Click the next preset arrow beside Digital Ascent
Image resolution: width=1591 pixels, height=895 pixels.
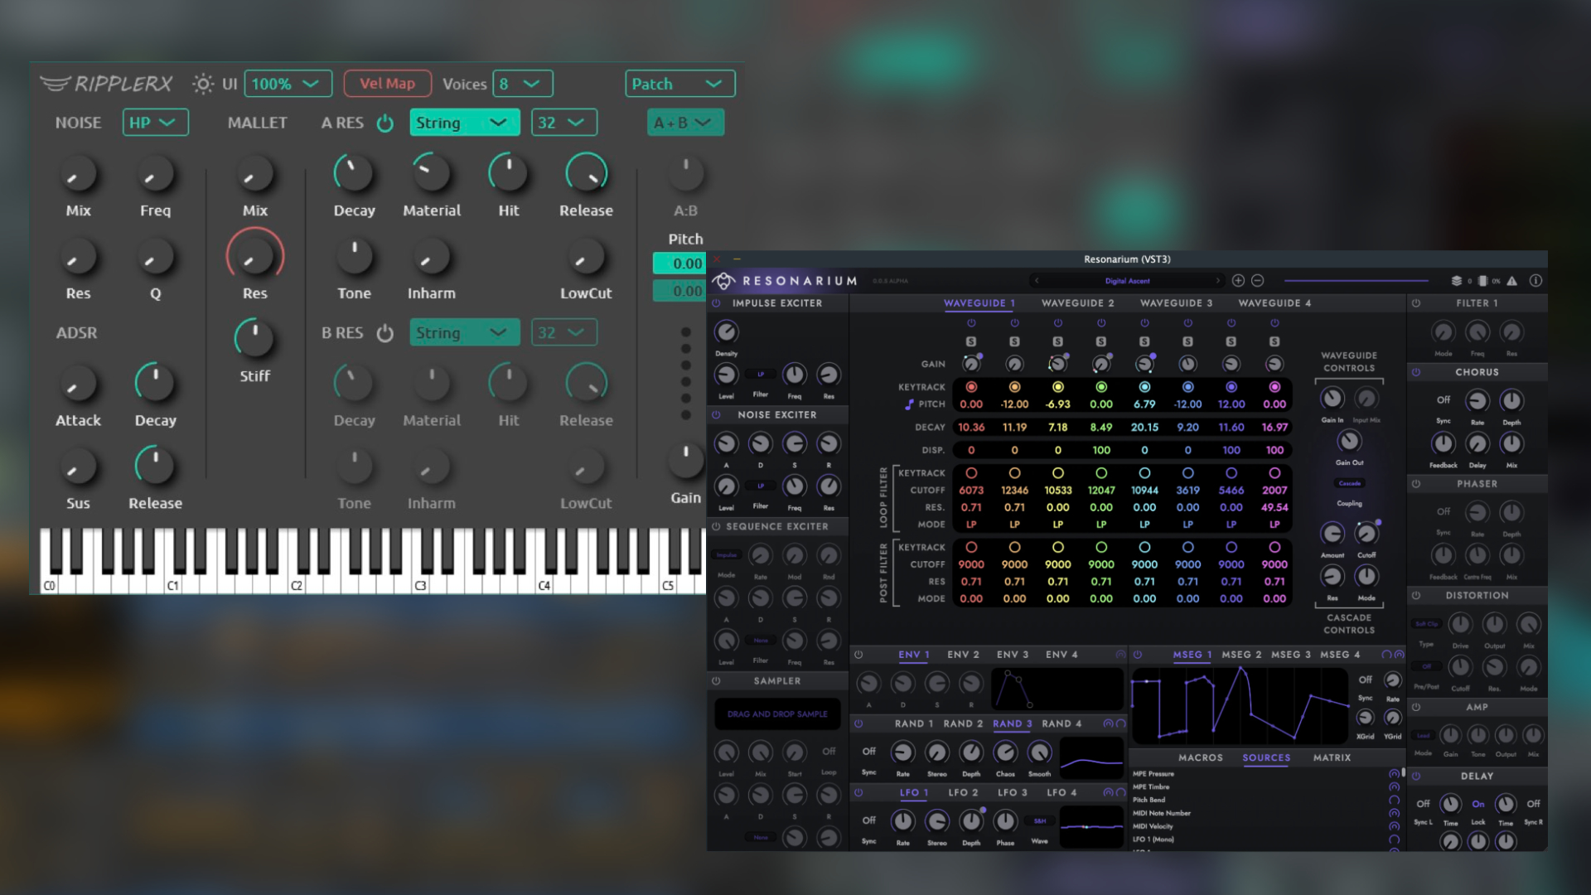pos(1217,281)
